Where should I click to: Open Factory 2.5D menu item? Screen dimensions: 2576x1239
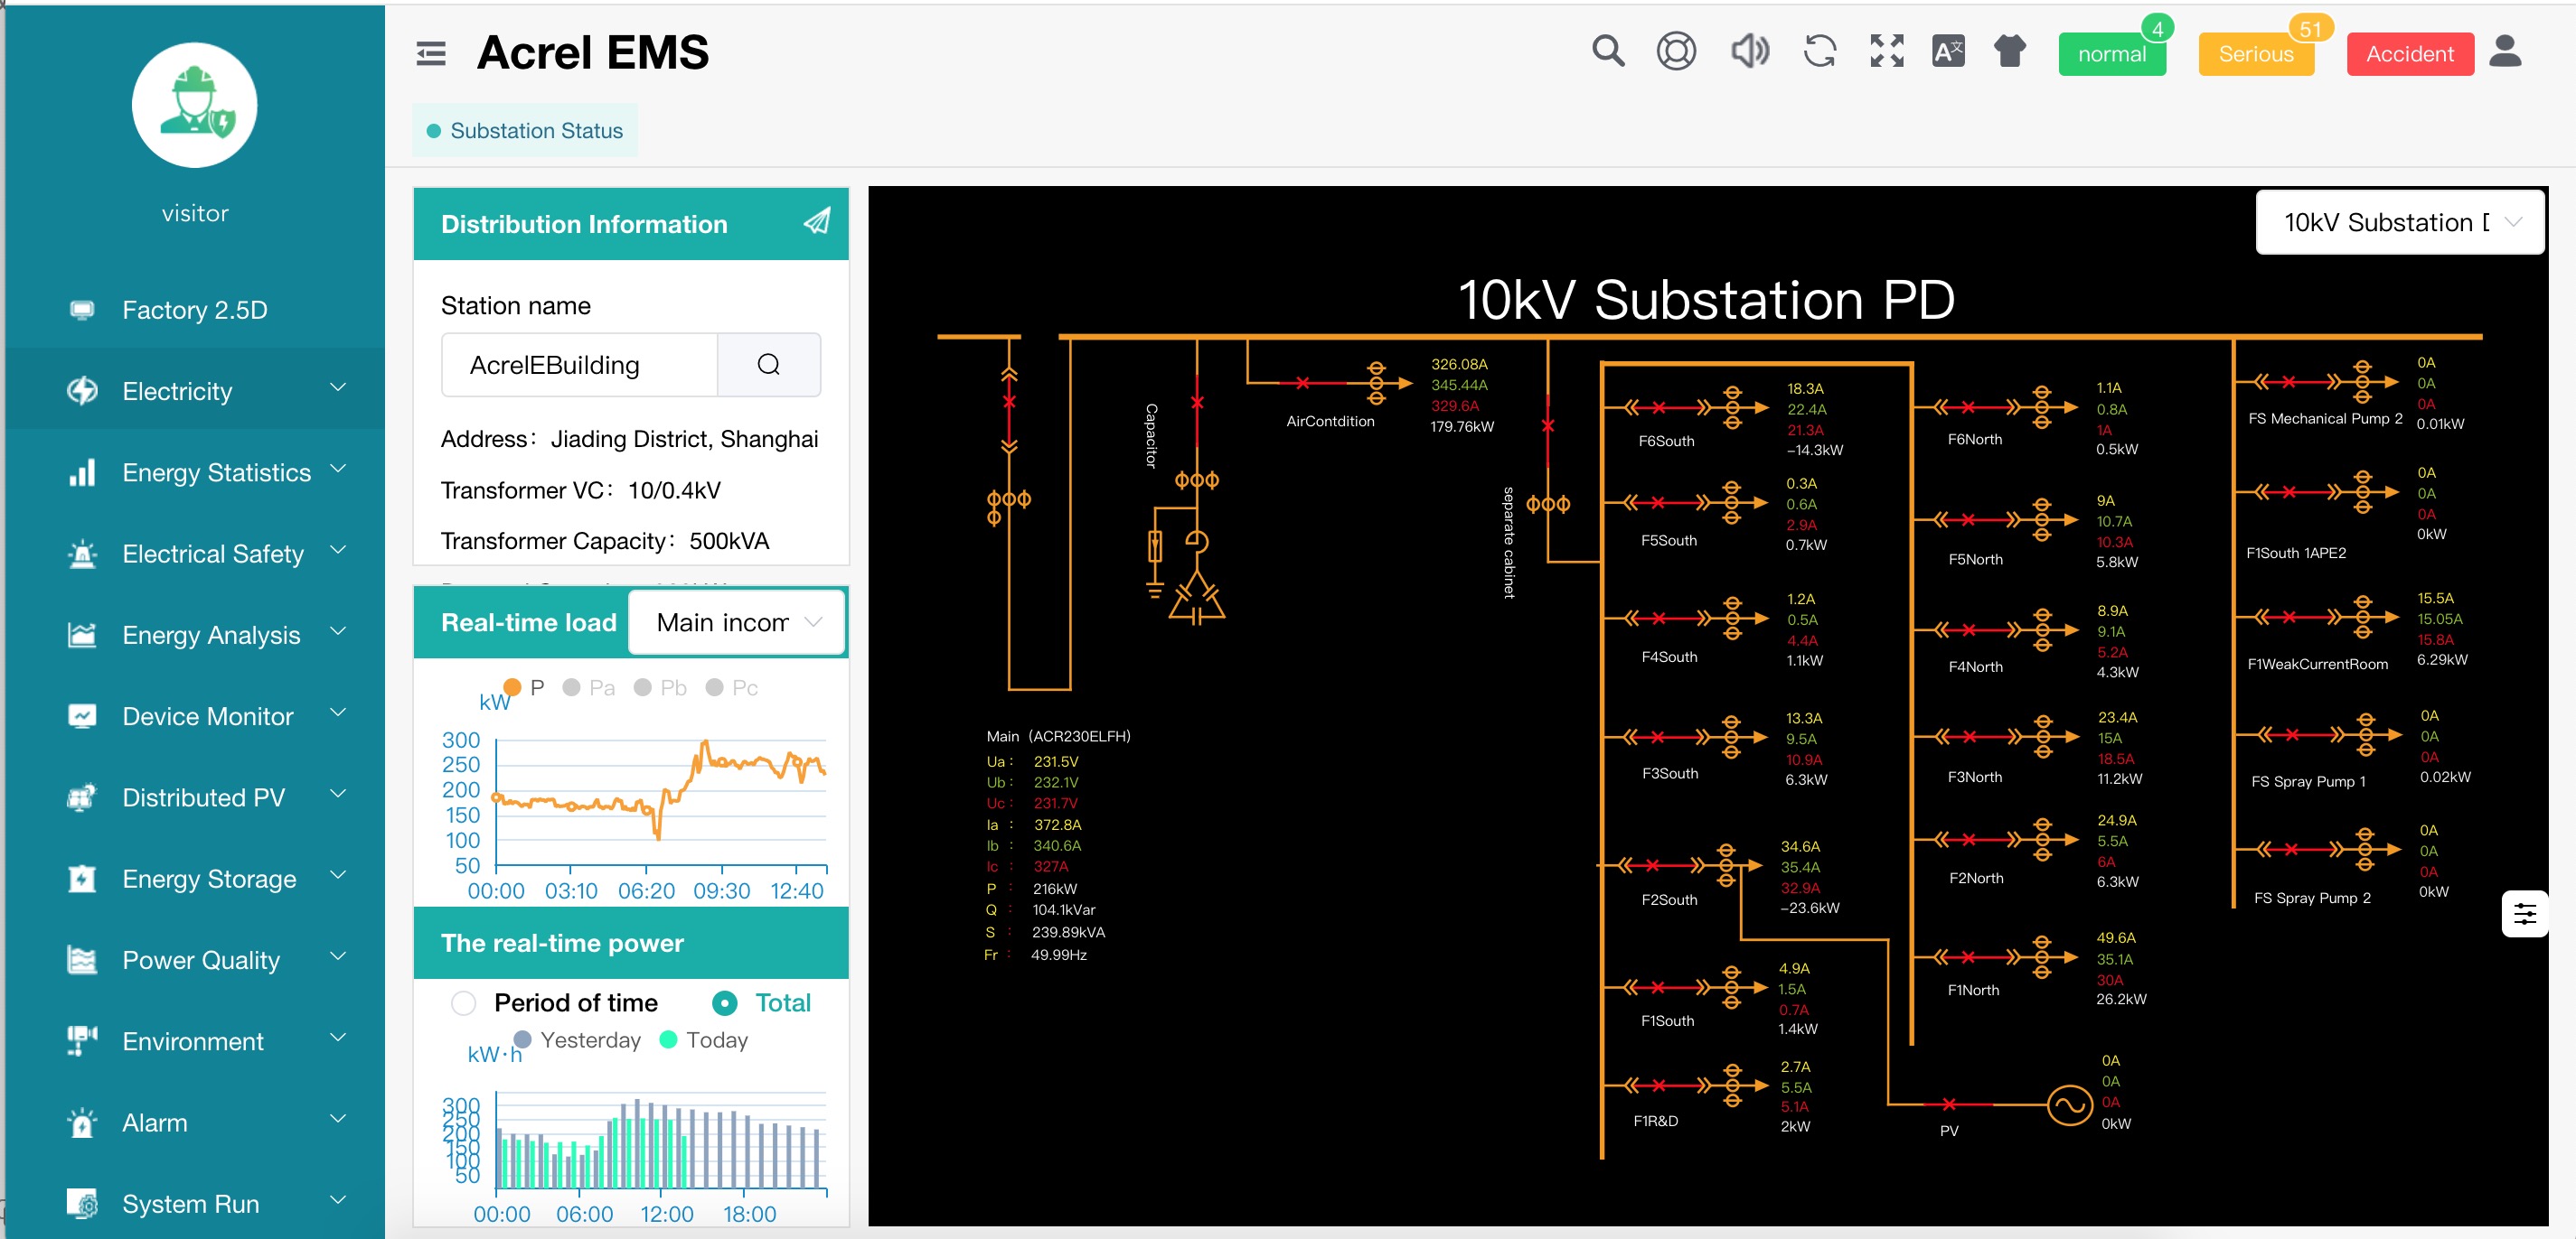point(195,310)
